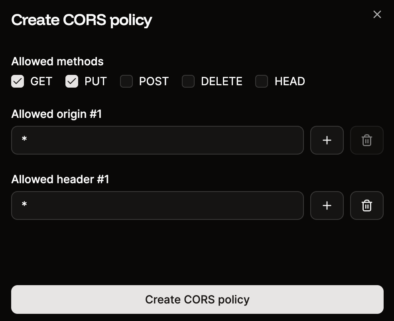Disable the PUT allowed method
The image size is (394, 321).
72,81
